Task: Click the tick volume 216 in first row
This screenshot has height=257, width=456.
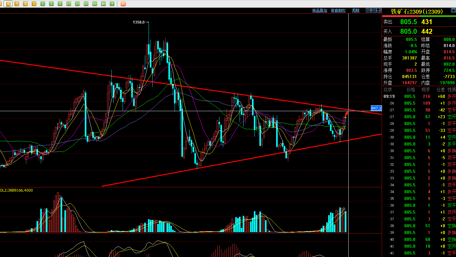Action: 427,96
